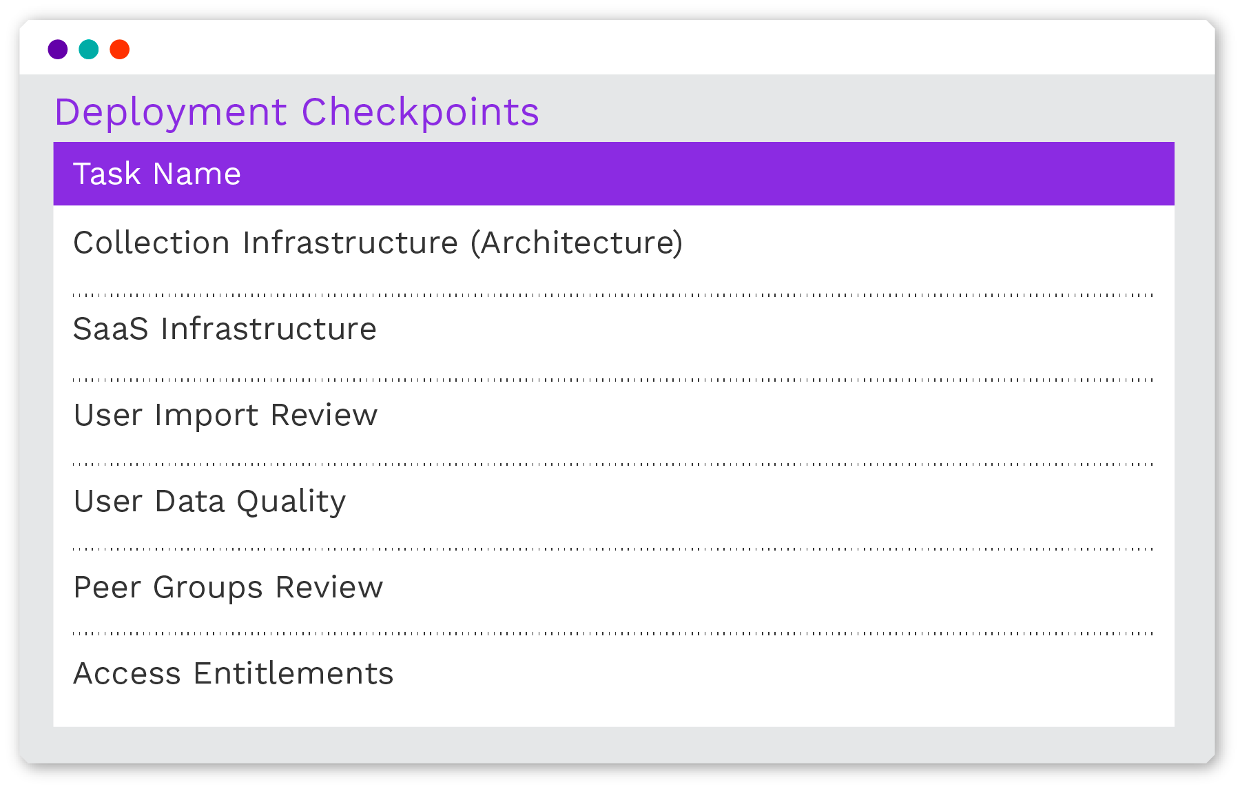
Task: Open the User Import Review task
Action: pyautogui.click(x=225, y=415)
